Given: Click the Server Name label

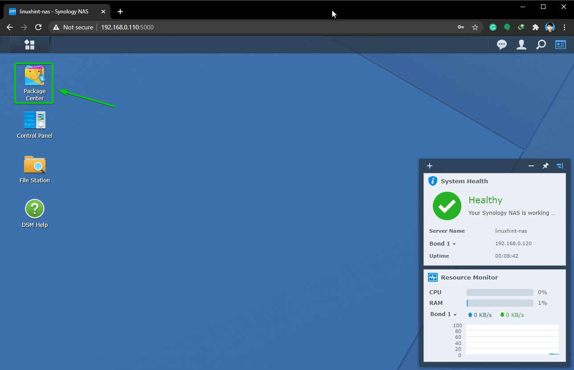Looking at the screenshot, I should tap(447, 231).
